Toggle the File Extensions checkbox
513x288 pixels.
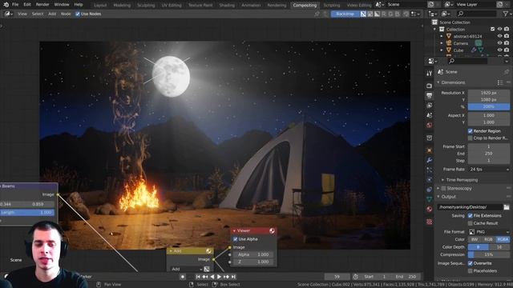(471, 215)
